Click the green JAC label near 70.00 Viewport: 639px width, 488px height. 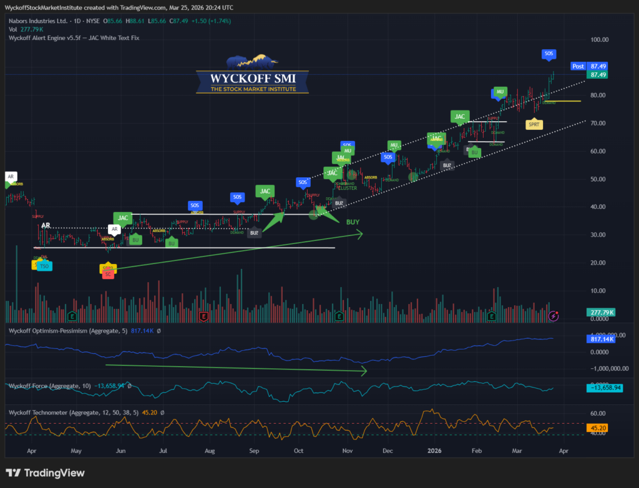click(460, 116)
